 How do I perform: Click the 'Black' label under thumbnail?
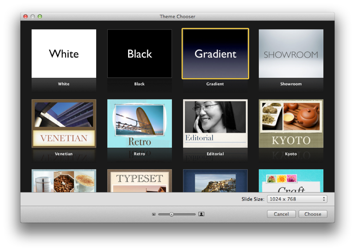(x=139, y=84)
